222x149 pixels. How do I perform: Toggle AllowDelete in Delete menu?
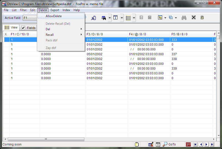pyautogui.click(x=61, y=16)
